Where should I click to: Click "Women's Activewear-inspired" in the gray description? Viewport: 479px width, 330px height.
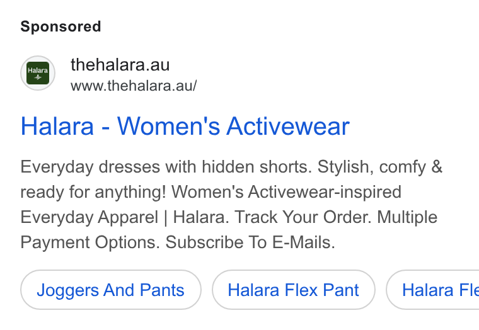[286, 192]
